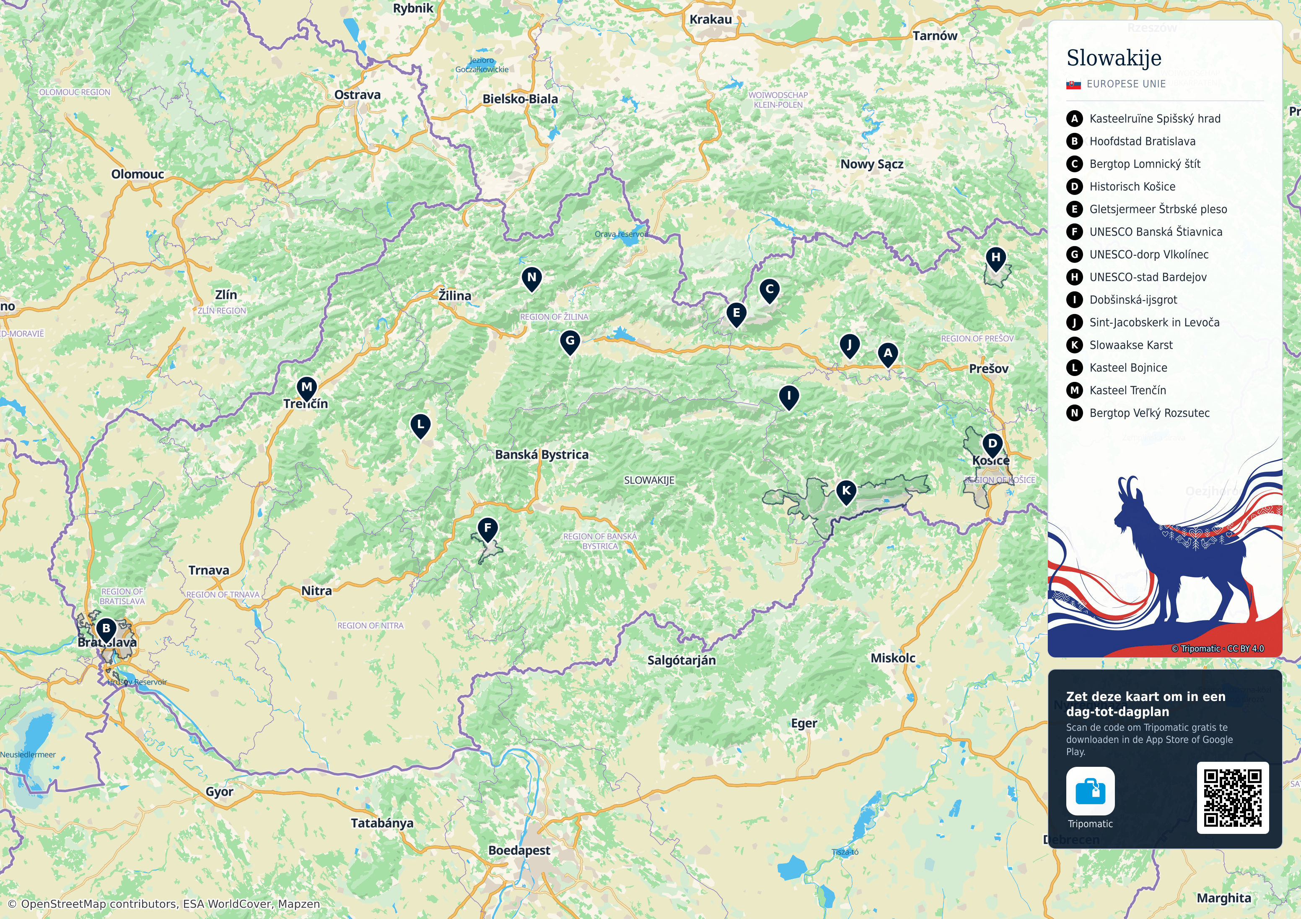Select map marker N north of Žilina region

coord(531,279)
